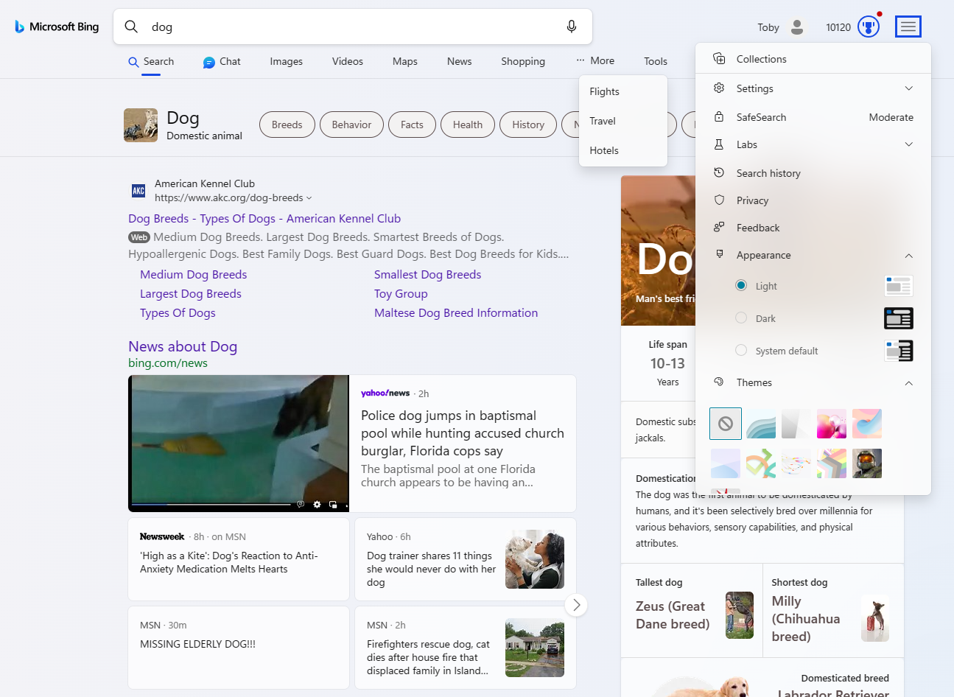Open Microsoft Rewards trophy icon
This screenshot has height=697, width=954.
[869, 27]
